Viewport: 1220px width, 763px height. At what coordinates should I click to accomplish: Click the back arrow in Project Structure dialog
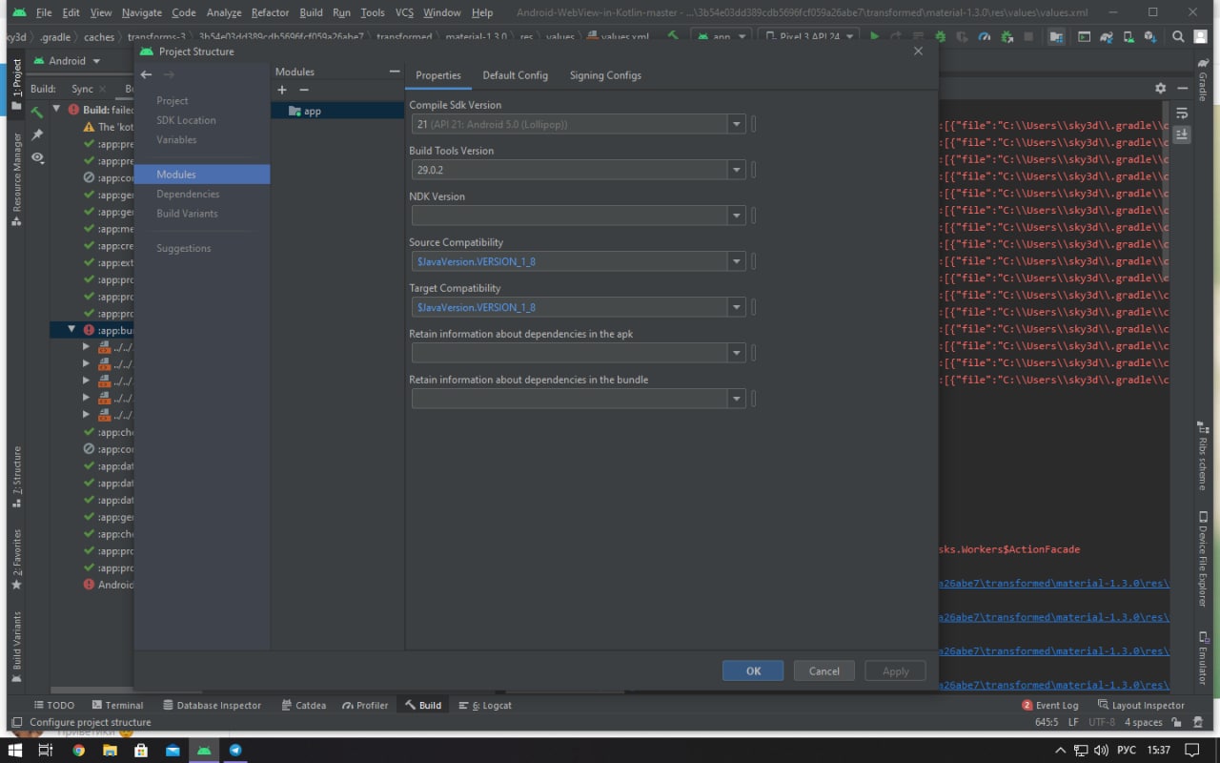146,74
